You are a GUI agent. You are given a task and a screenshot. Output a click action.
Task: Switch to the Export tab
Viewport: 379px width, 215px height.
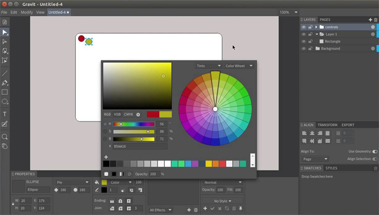tap(348, 125)
